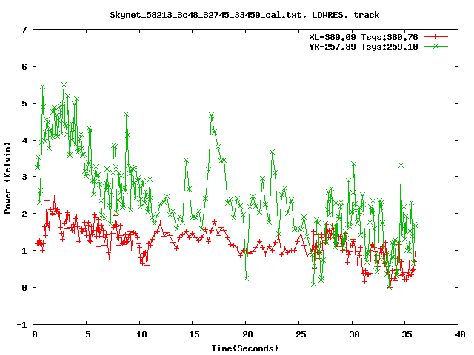Viewport: 474px width, 355px height.
Task: Click y-axis tick label -1
Action: (21, 325)
